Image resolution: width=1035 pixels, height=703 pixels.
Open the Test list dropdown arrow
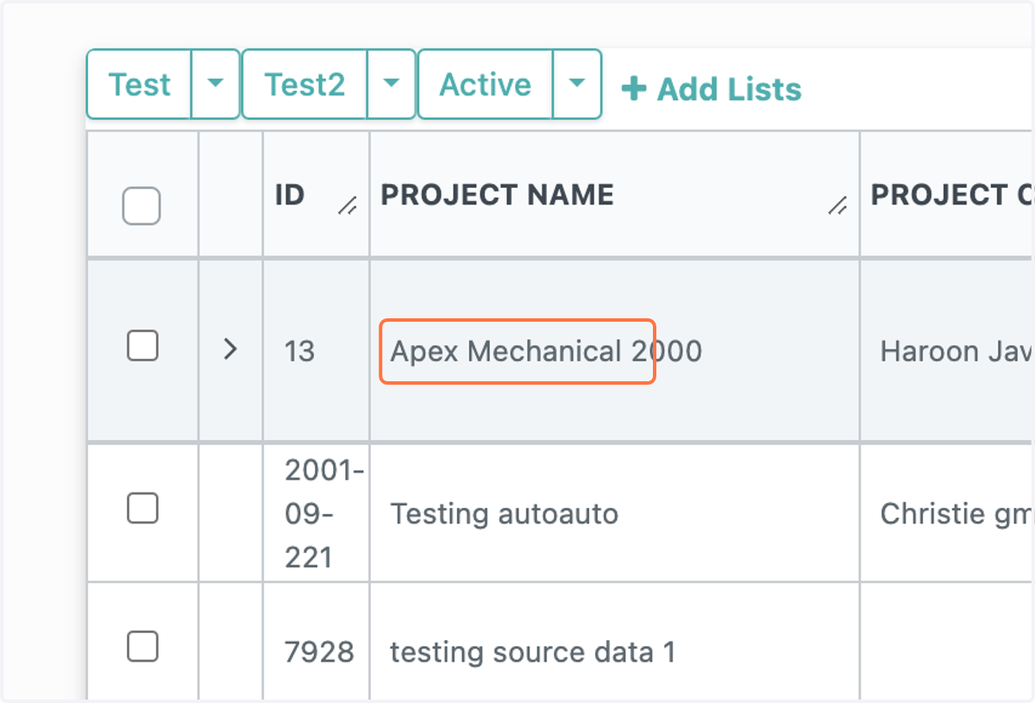(216, 85)
